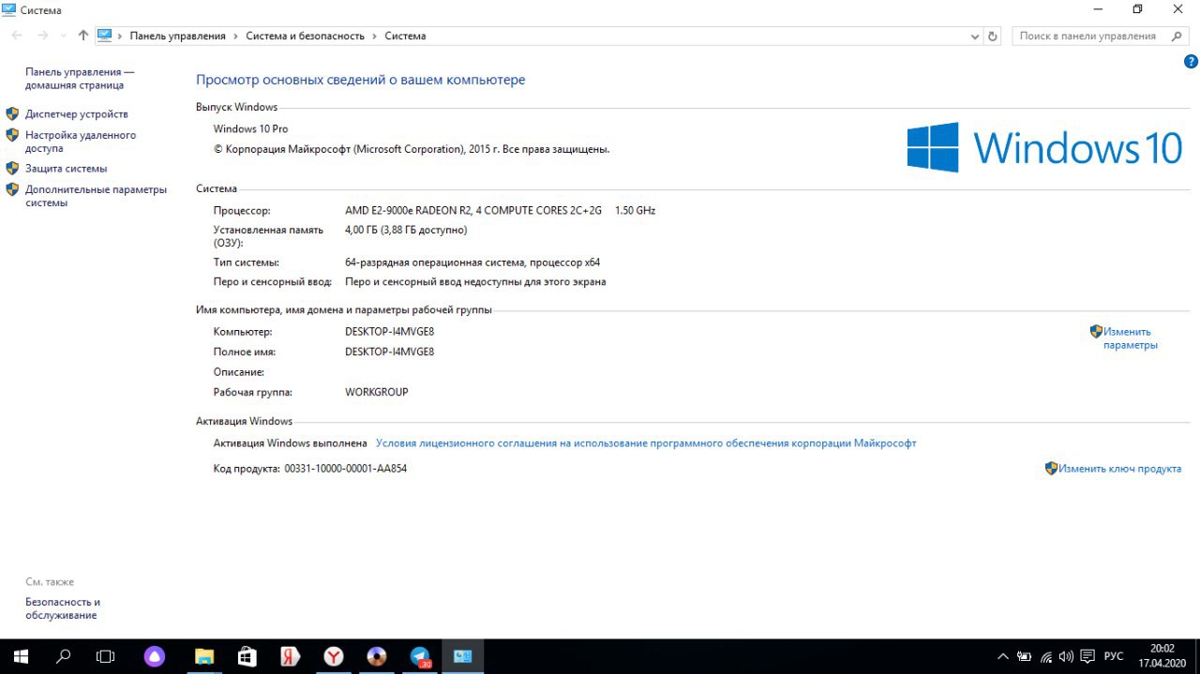The image size is (1200, 674).
Task: Open Панель управления — домашняя страница
Action: pos(80,79)
